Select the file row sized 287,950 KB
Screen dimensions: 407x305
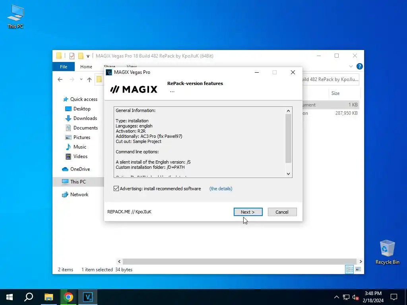pyautogui.click(x=331, y=113)
